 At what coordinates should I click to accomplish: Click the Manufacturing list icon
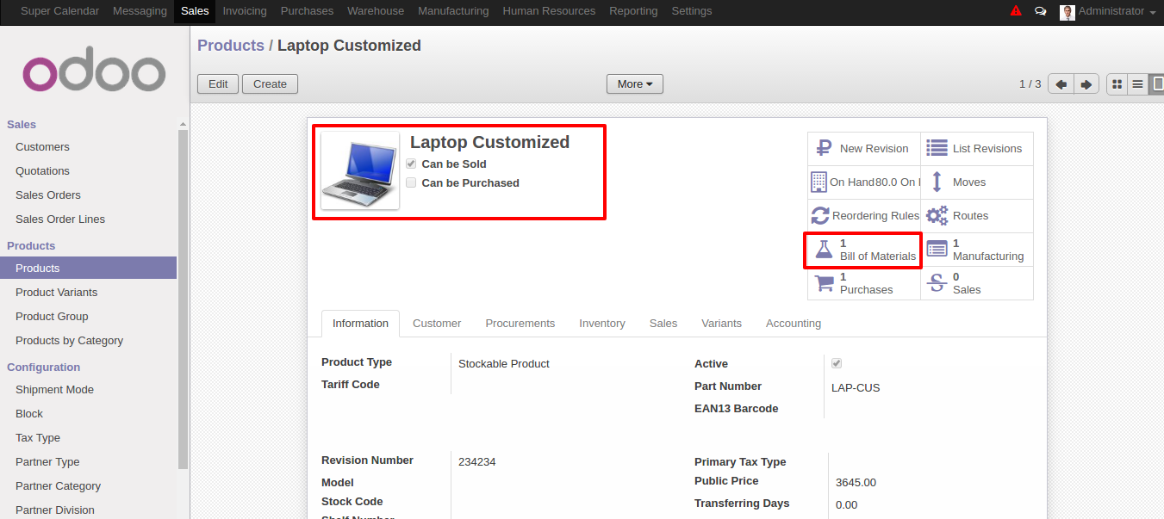(937, 250)
